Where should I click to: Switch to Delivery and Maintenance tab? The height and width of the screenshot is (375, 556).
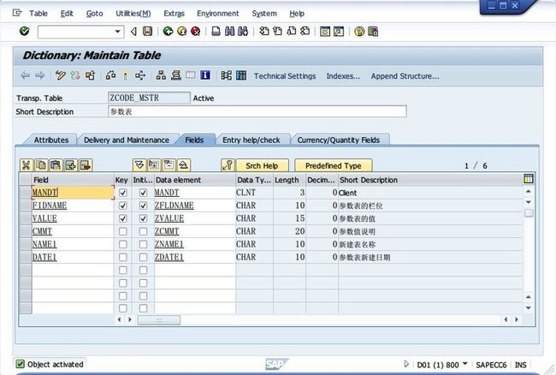click(127, 140)
